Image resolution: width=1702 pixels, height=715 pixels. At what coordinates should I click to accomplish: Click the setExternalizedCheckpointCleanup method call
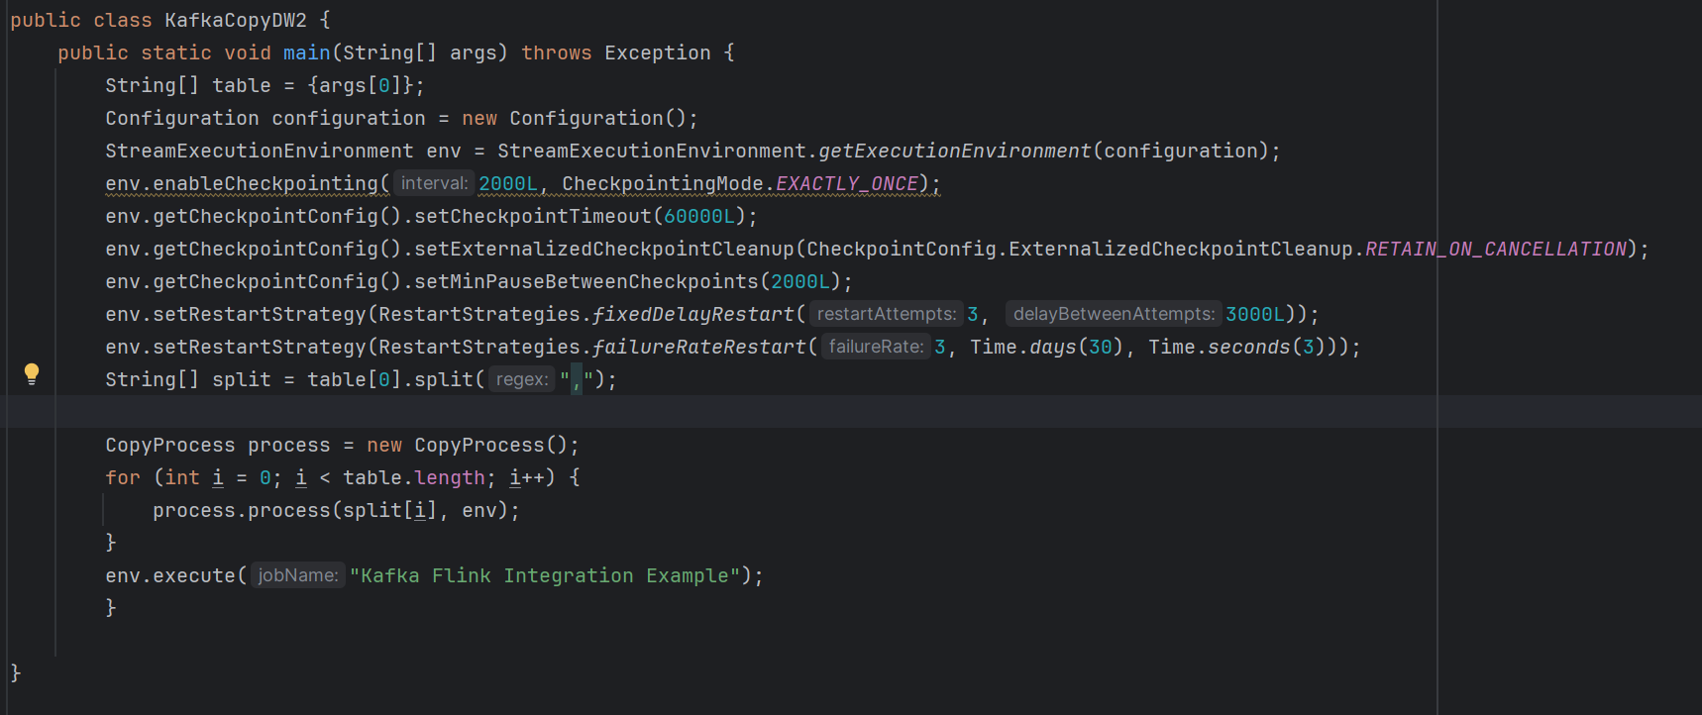point(604,249)
